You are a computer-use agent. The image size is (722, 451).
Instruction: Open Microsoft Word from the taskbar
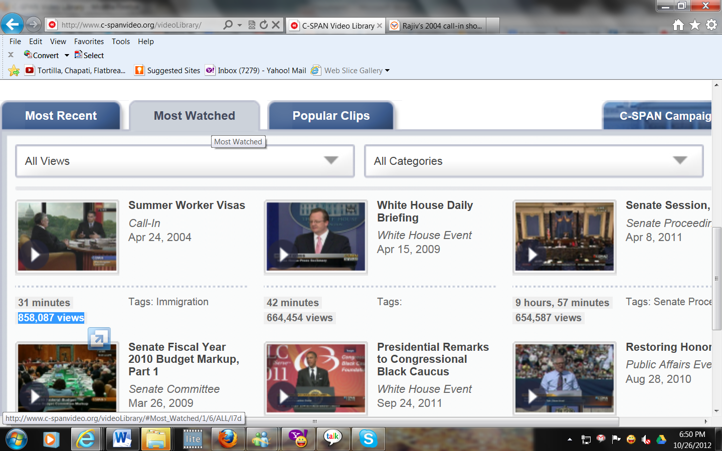tap(122, 439)
